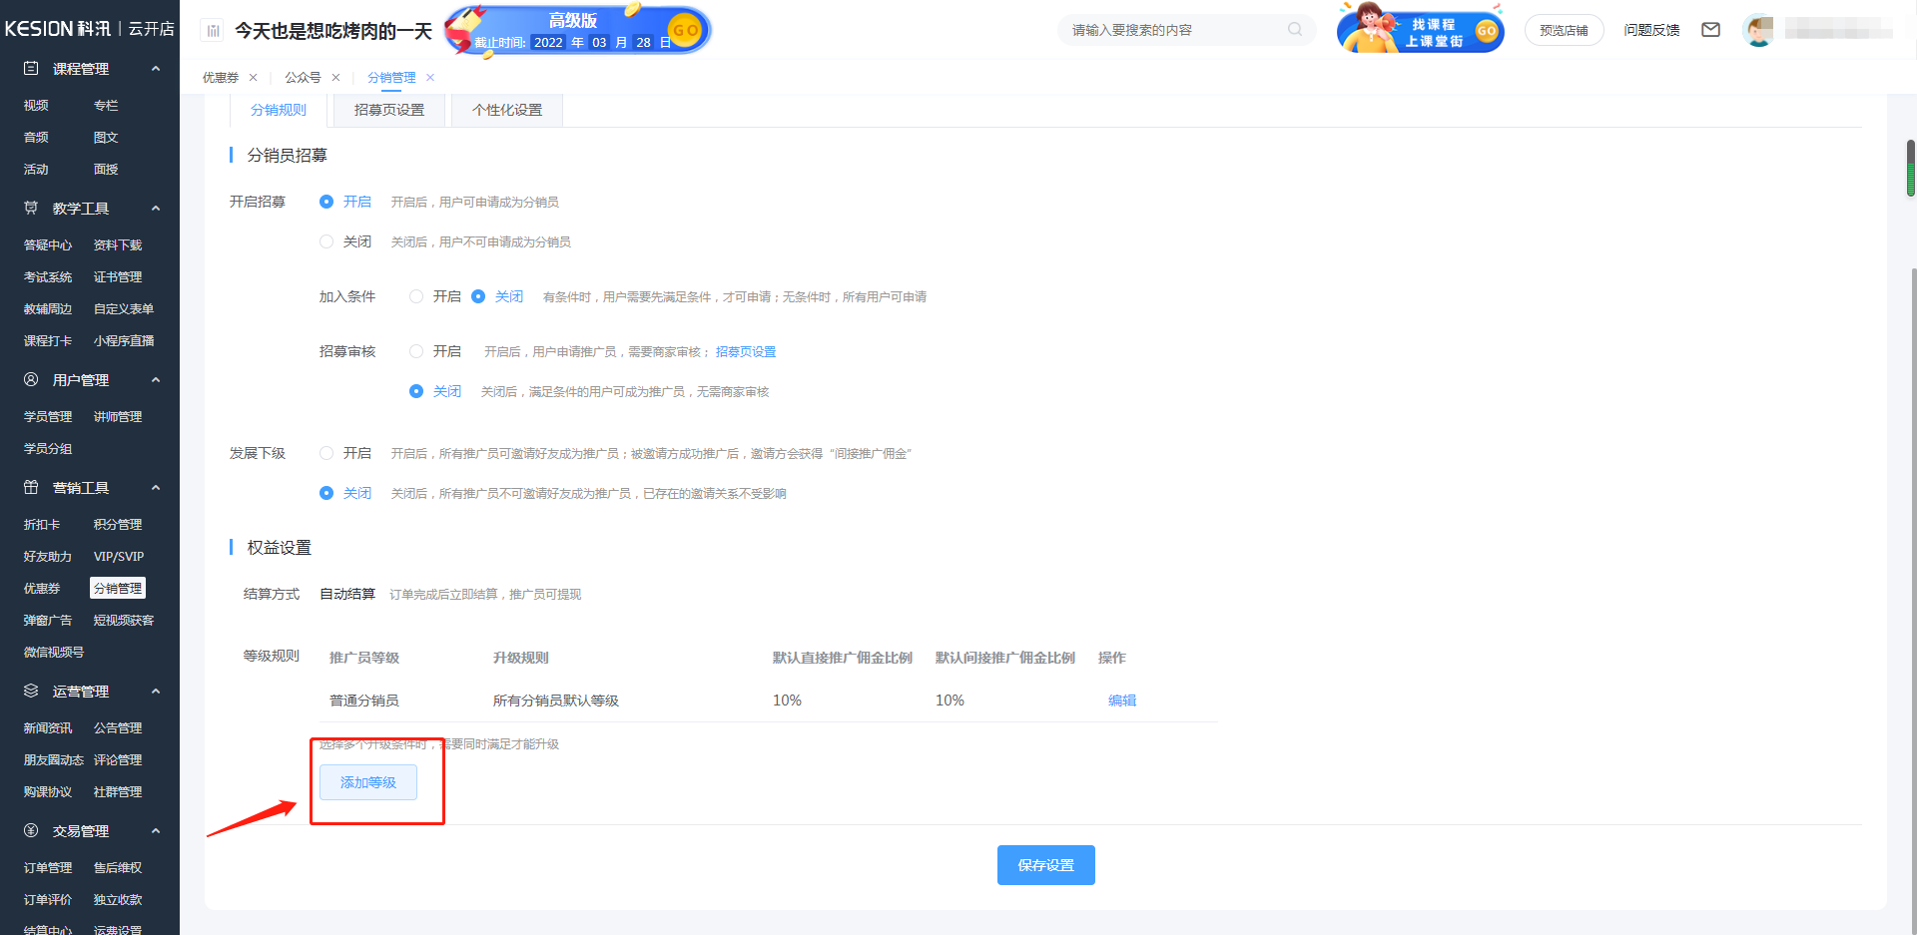Open 微信视频号 in the sidebar
The width and height of the screenshot is (1917, 935).
click(54, 653)
